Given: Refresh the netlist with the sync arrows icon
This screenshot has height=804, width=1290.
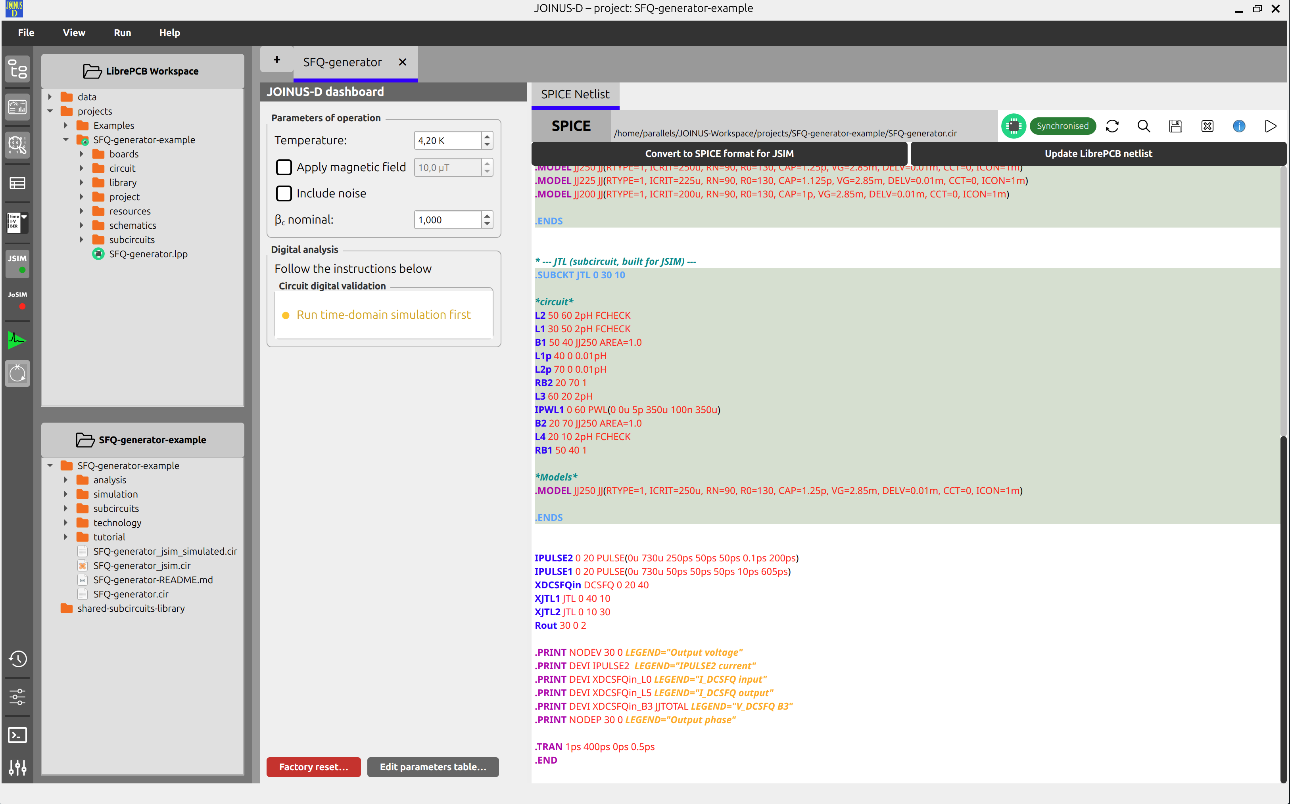Looking at the screenshot, I should pyautogui.click(x=1112, y=126).
